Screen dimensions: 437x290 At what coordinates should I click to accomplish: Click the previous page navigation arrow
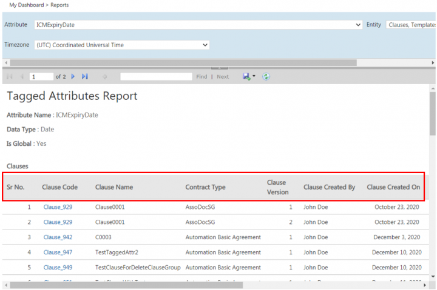22,77
